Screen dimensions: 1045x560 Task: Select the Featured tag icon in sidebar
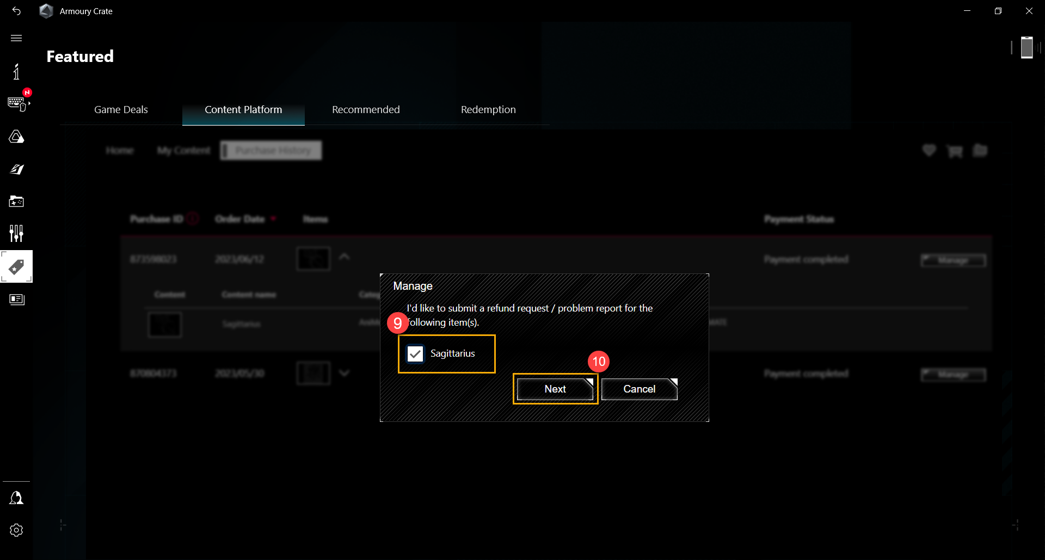point(16,266)
